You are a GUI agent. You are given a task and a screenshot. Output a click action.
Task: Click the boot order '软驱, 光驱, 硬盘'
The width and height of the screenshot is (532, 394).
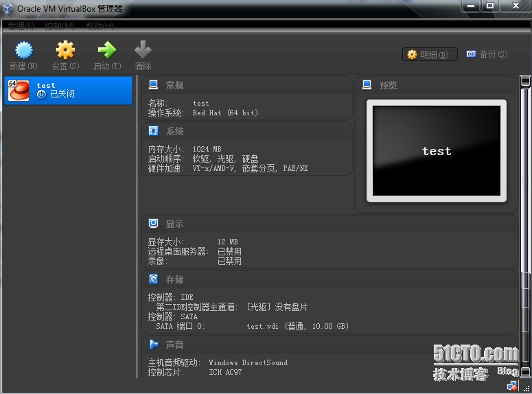click(x=226, y=159)
